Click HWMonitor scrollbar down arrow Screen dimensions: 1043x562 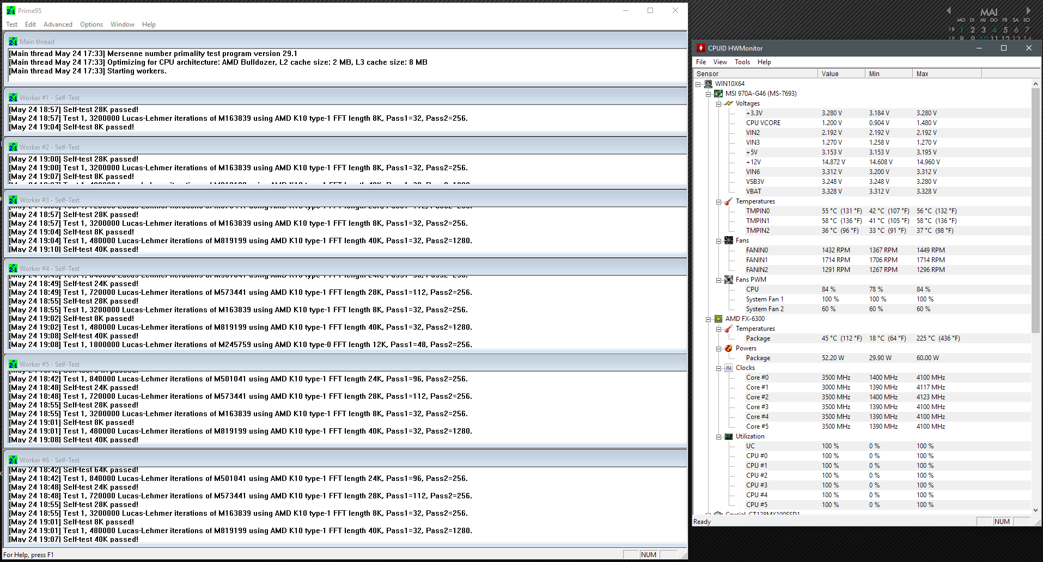click(x=1035, y=510)
